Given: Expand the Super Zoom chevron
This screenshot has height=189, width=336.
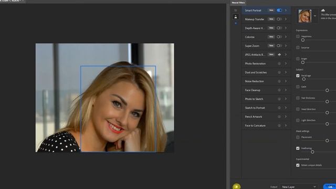Looking at the screenshot, I should click(286, 46).
